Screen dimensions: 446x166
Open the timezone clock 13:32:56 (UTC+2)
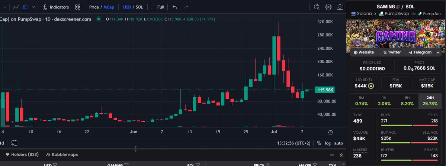(x=294, y=143)
